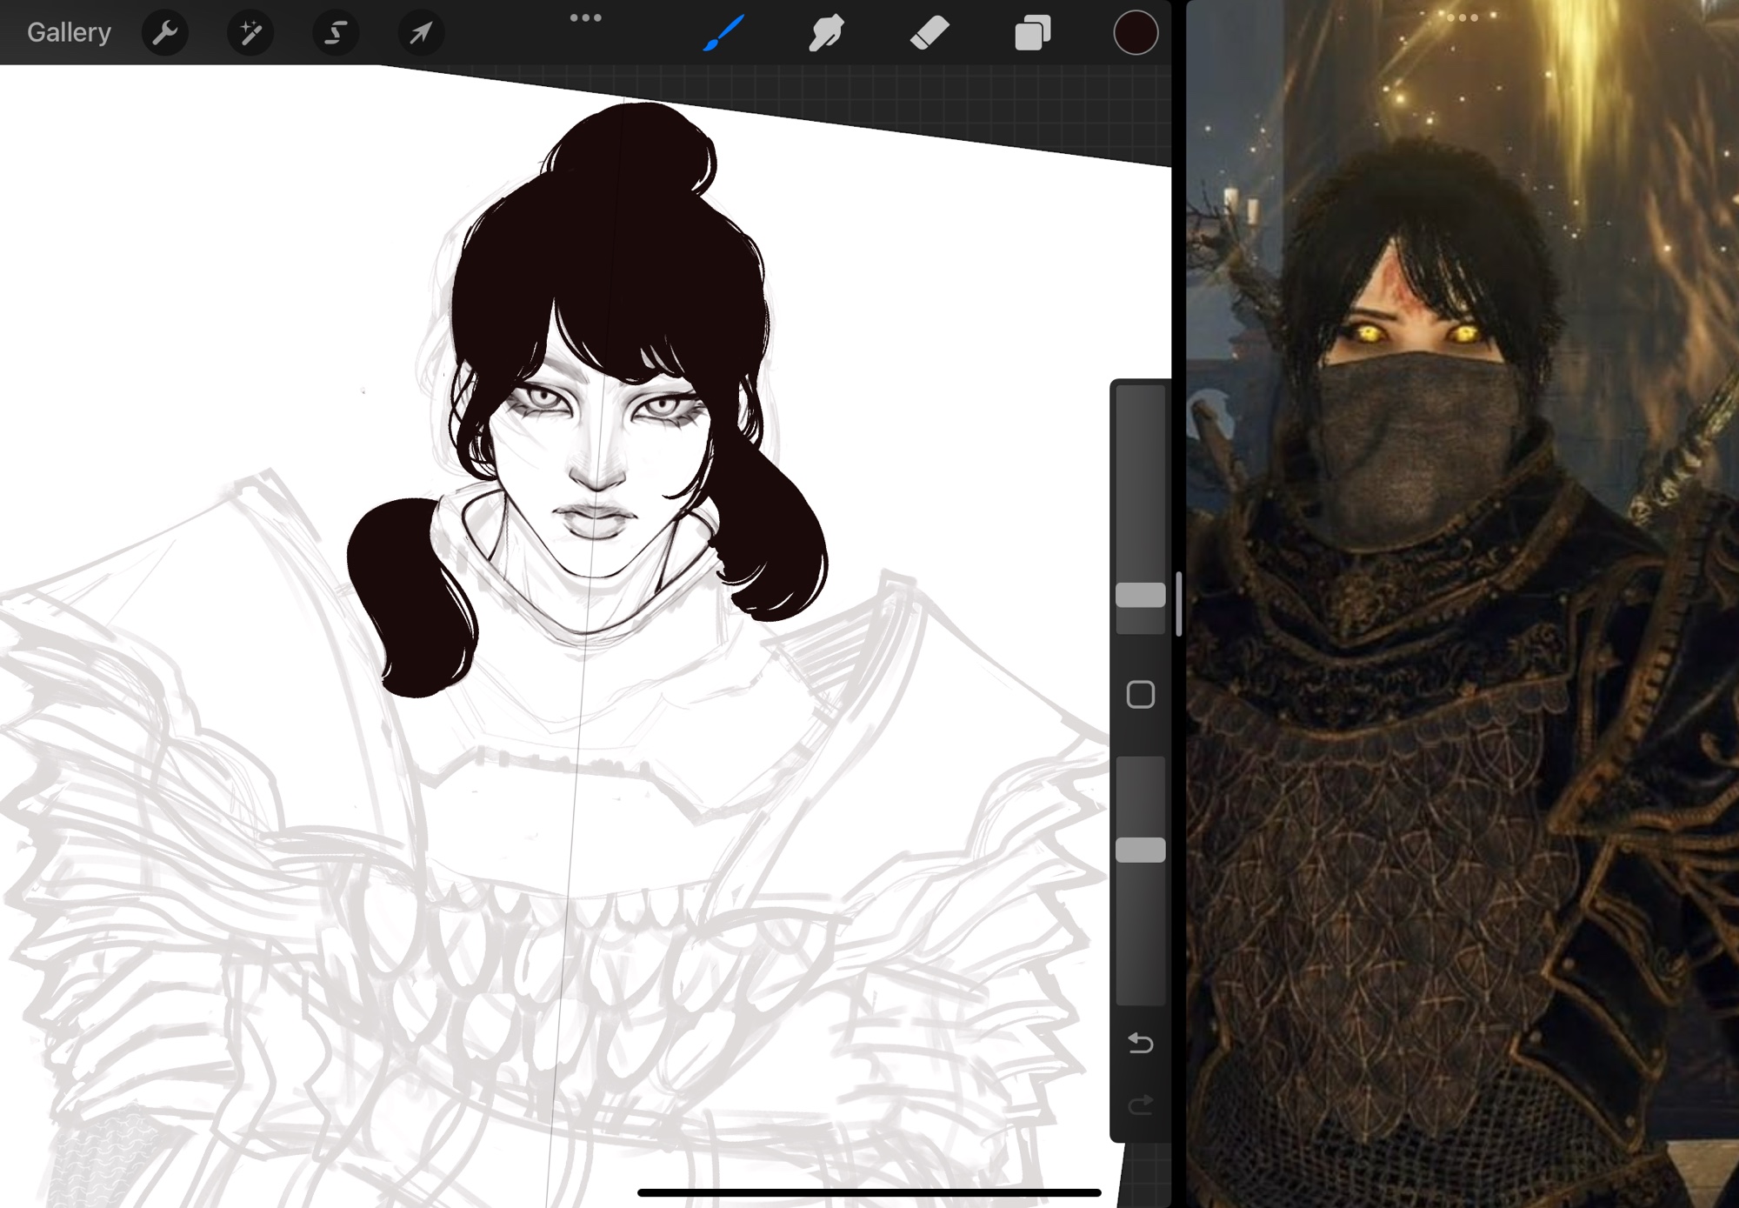Redo the last undone action

(x=1140, y=1105)
